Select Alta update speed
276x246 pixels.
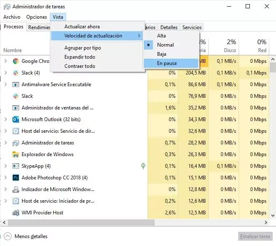tap(171, 36)
